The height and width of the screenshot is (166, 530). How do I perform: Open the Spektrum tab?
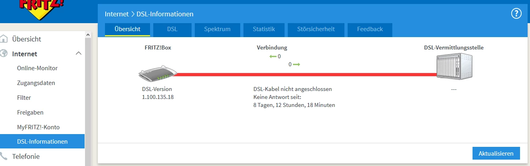tap(217, 29)
